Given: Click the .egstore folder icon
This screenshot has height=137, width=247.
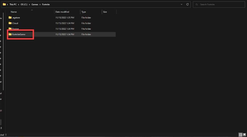Looking at the screenshot, I should pos(10,18).
